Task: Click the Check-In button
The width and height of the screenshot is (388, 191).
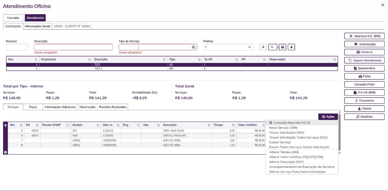Action: tap(364, 52)
